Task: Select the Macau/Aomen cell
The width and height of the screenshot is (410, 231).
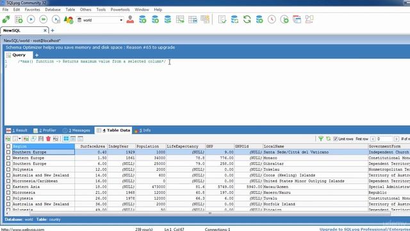Action: tap(315, 187)
